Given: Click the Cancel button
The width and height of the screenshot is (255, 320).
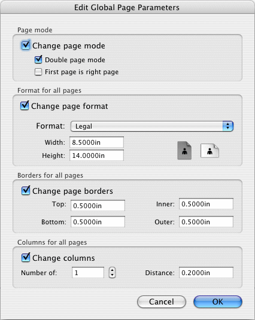Looking at the screenshot, I should point(162,301).
